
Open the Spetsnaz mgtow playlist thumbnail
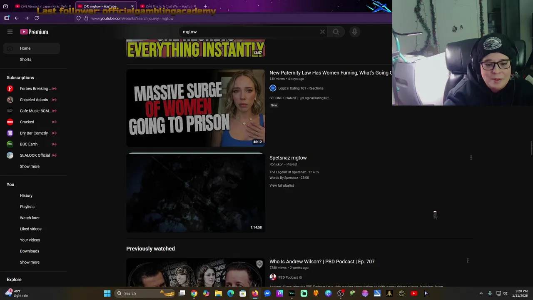tap(196, 193)
